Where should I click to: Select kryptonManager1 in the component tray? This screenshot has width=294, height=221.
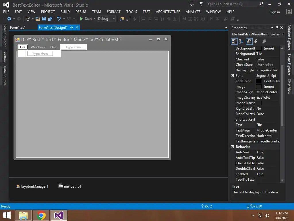tap(32, 186)
